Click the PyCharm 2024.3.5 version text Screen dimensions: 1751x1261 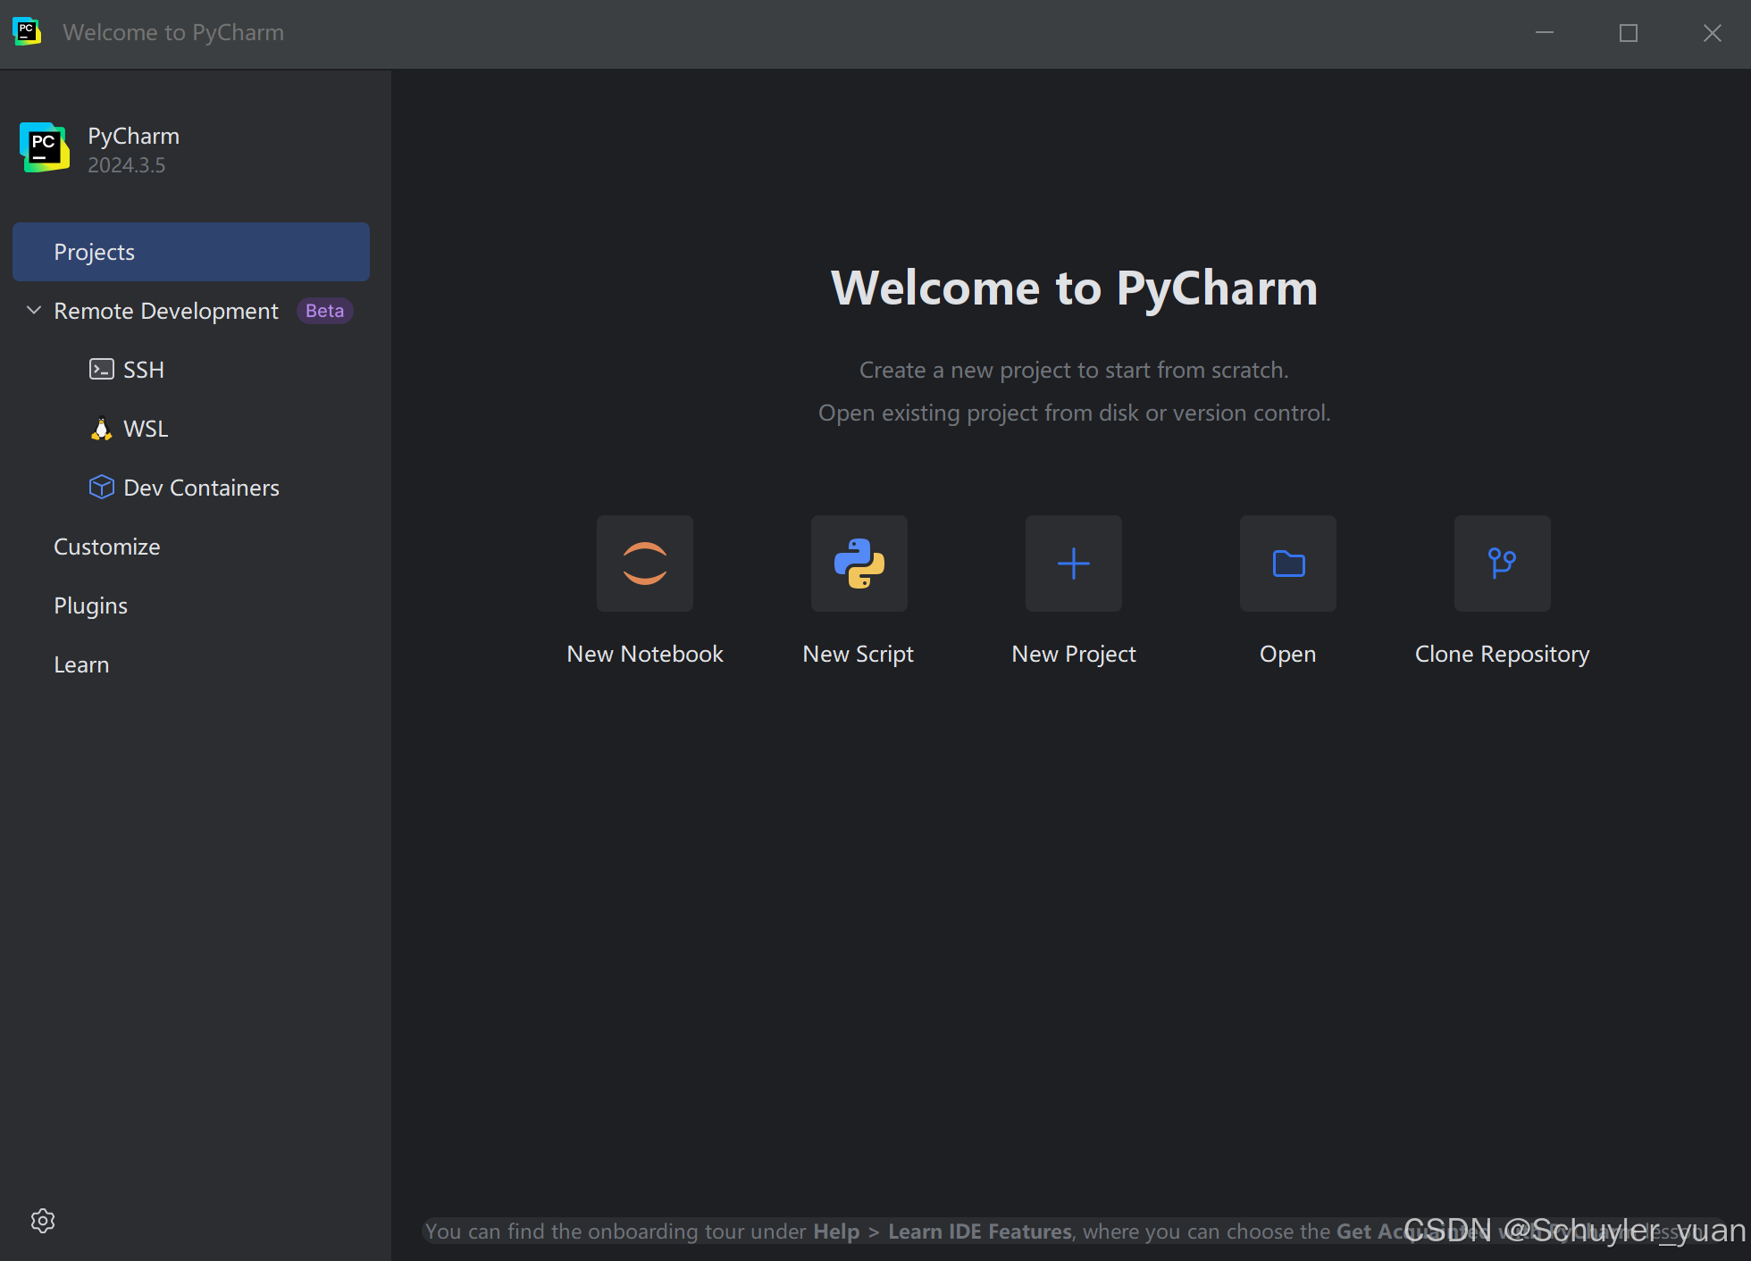(127, 165)
